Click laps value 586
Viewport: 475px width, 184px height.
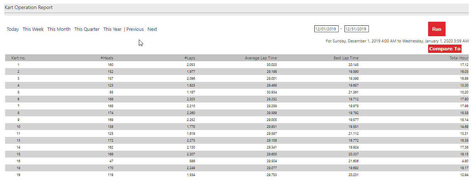coord(192,161)
